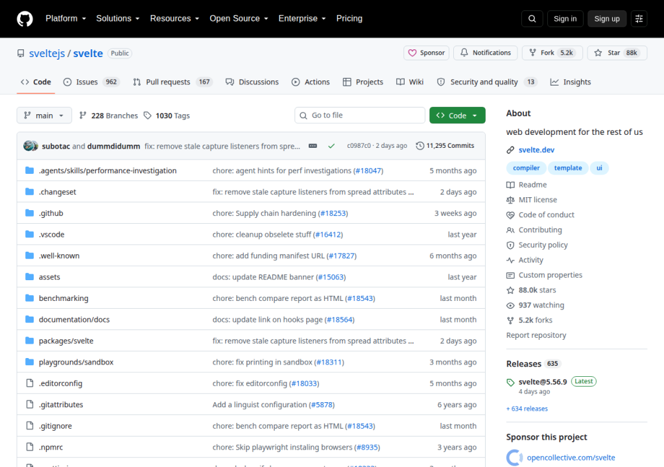This screenshot has height=467, width=664.
Task: Expand the Solutions menu
Action: click(118, 19)
